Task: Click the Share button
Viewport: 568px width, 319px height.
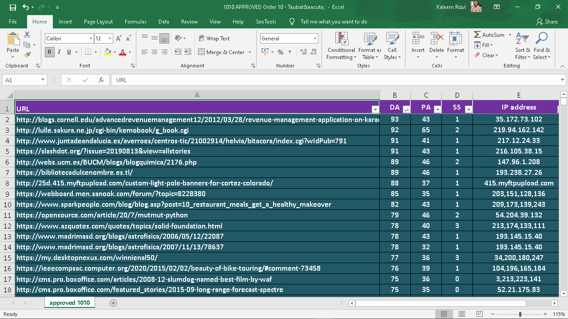Action: coord(547,22)
